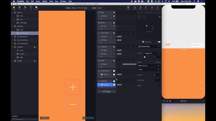
Task: Open the Insert menu
Action: coord(38,1)
